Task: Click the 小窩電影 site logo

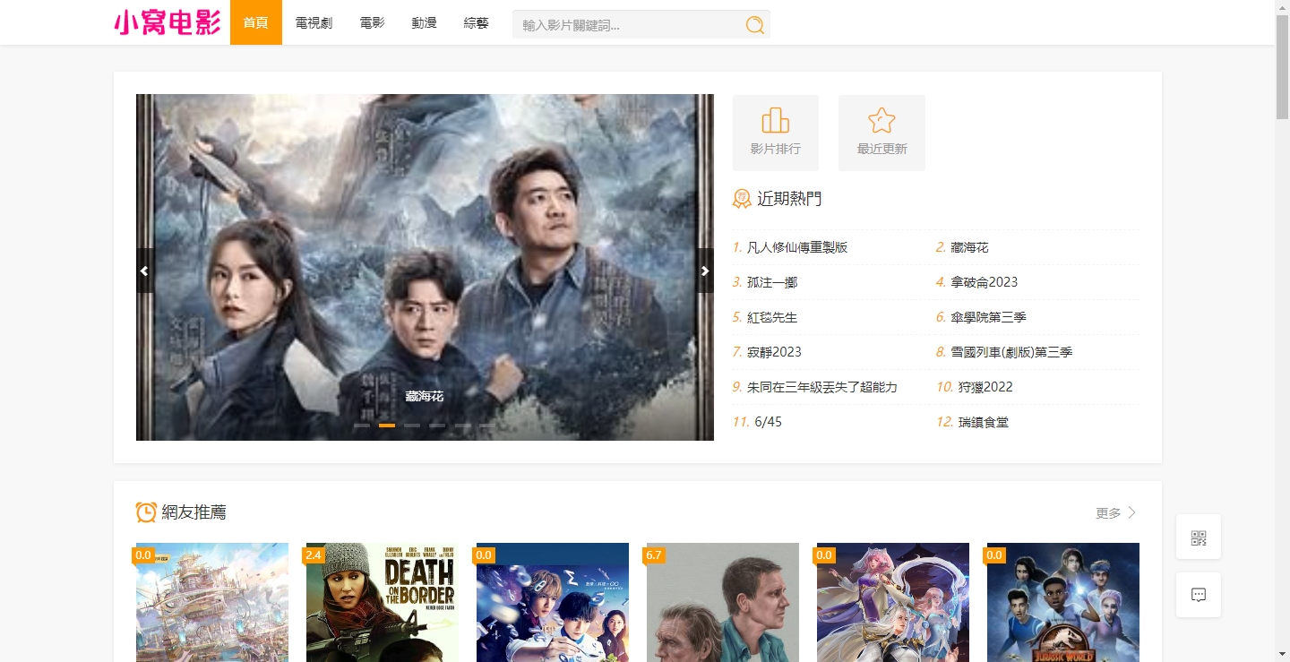Action: pos(168,22)
